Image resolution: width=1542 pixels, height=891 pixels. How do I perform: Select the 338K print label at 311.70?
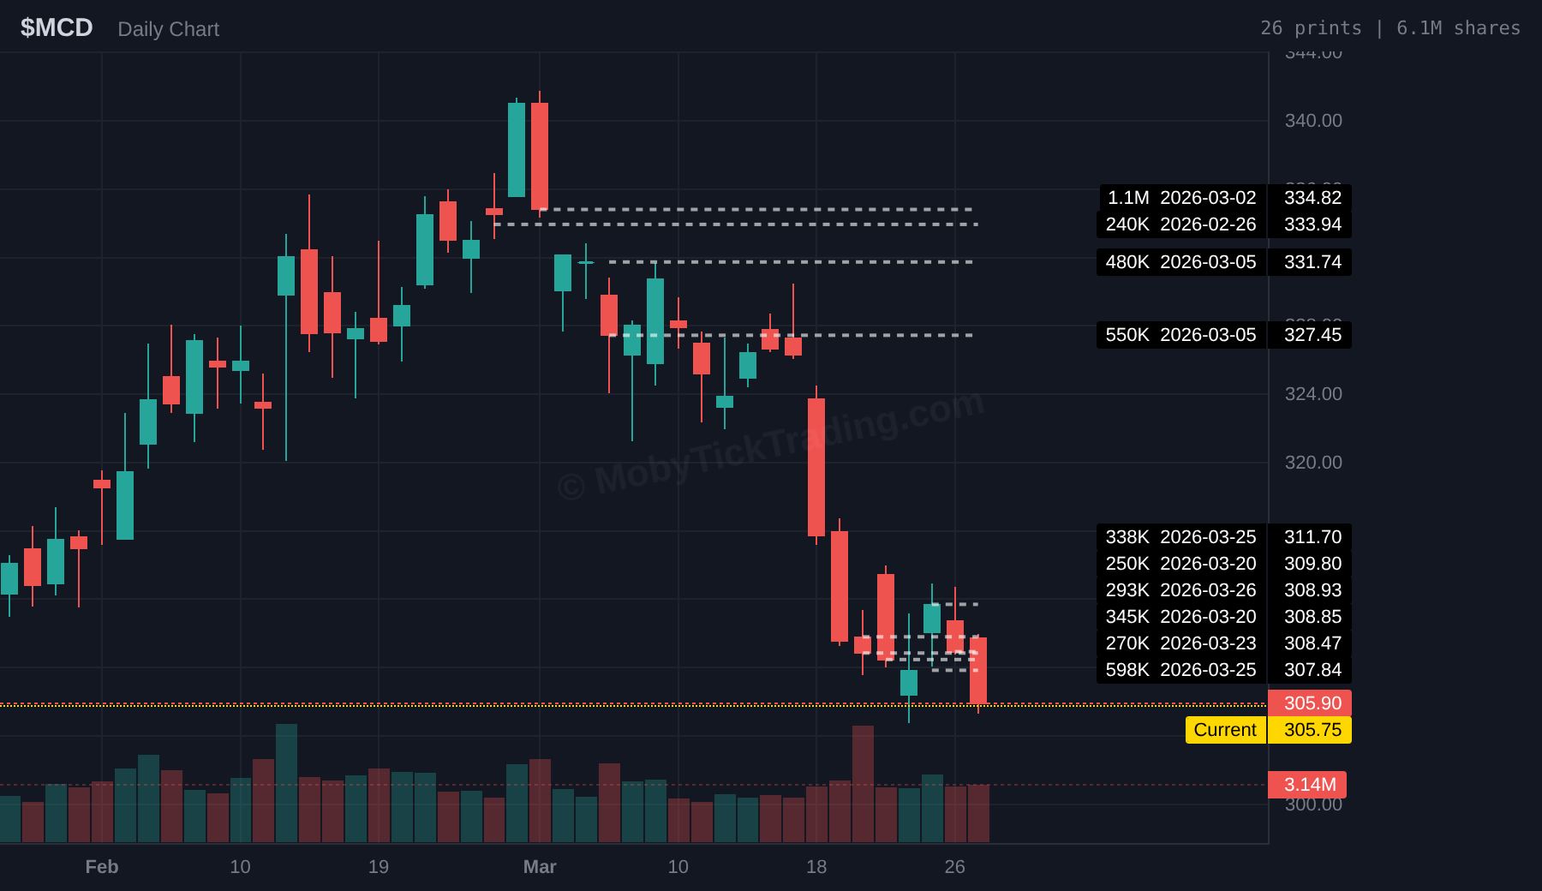(1181, 537)
